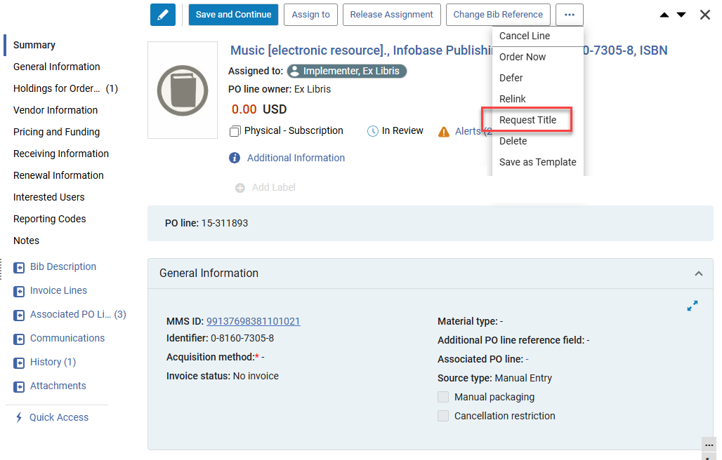The image size is (722, 460).
Task: Click the Alerts warning triangle icon
Action: 444,131
